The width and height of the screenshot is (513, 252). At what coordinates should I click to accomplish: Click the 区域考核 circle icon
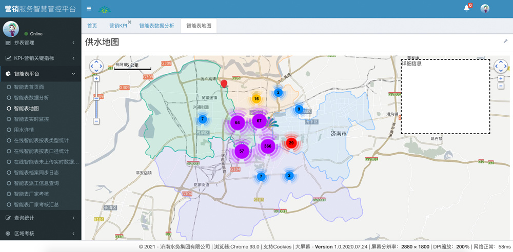pyautogui.click(x=8, y=234)
